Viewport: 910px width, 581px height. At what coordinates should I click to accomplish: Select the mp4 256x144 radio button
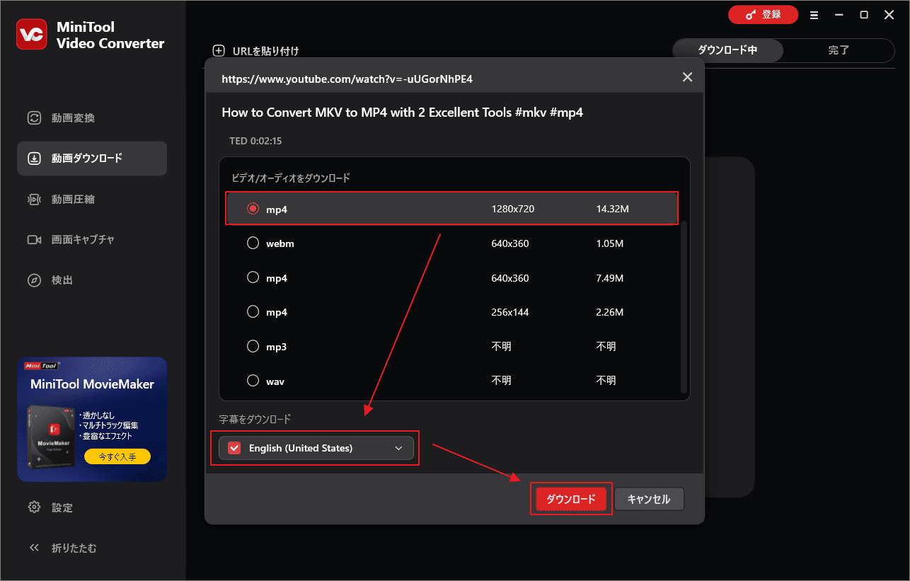click(x=253, y=311)
